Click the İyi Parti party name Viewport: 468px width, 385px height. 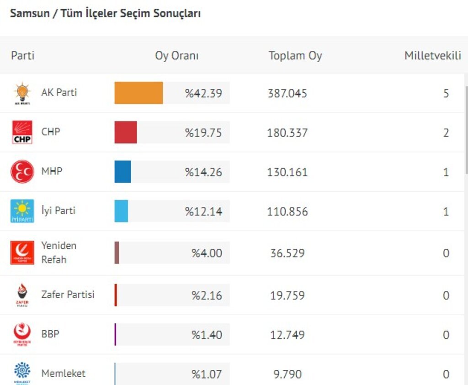tap(58, 211)
